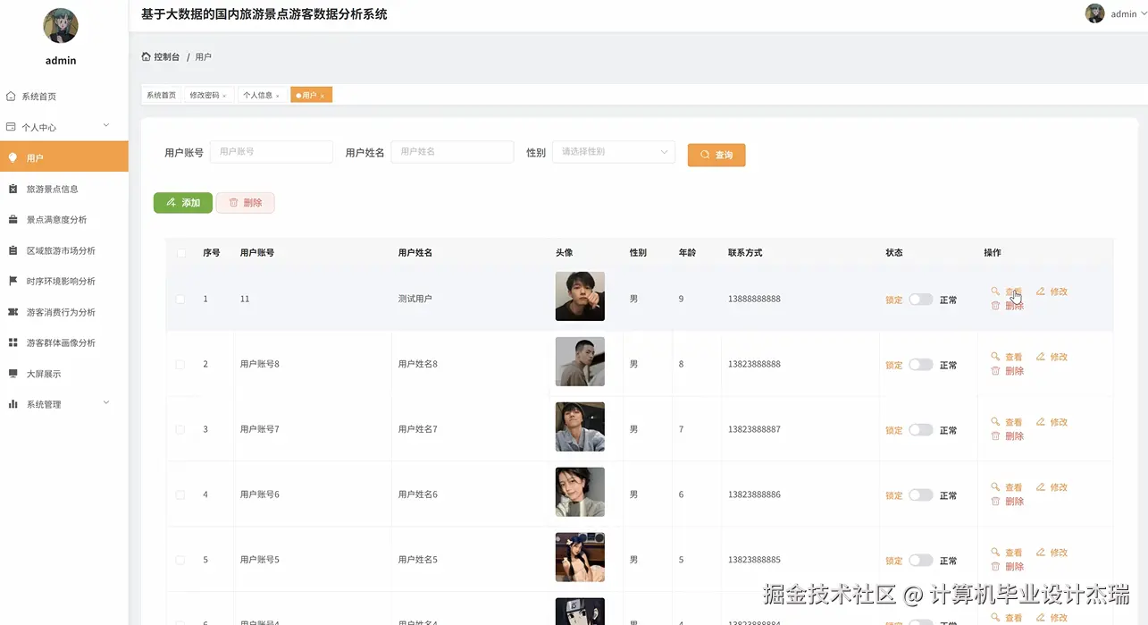Image resolution: width=1148 pixels, height=625 pixels.
Task: Click the large admin avatar in sidebar
Action: point(61,26)
